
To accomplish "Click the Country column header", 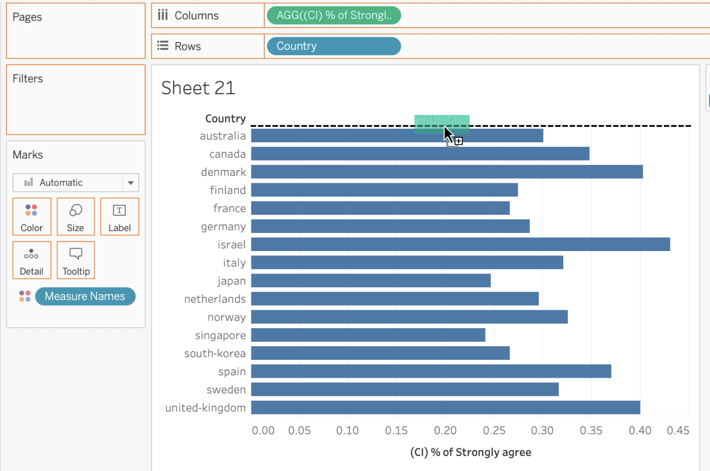I will tap(225, 119).
